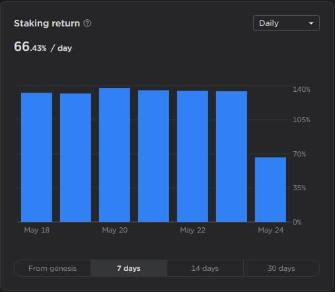Open the Daily interval dropdown
The width and height of the screenshot is (335, 292).
click(x=286, y=23)
